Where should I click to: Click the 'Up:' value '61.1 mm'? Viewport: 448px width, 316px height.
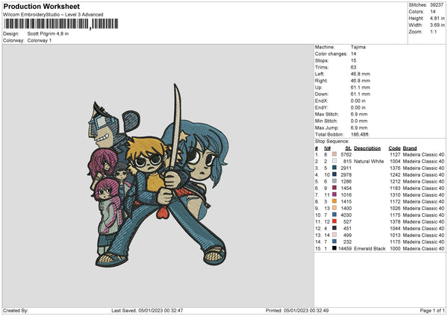pos(361,87)
